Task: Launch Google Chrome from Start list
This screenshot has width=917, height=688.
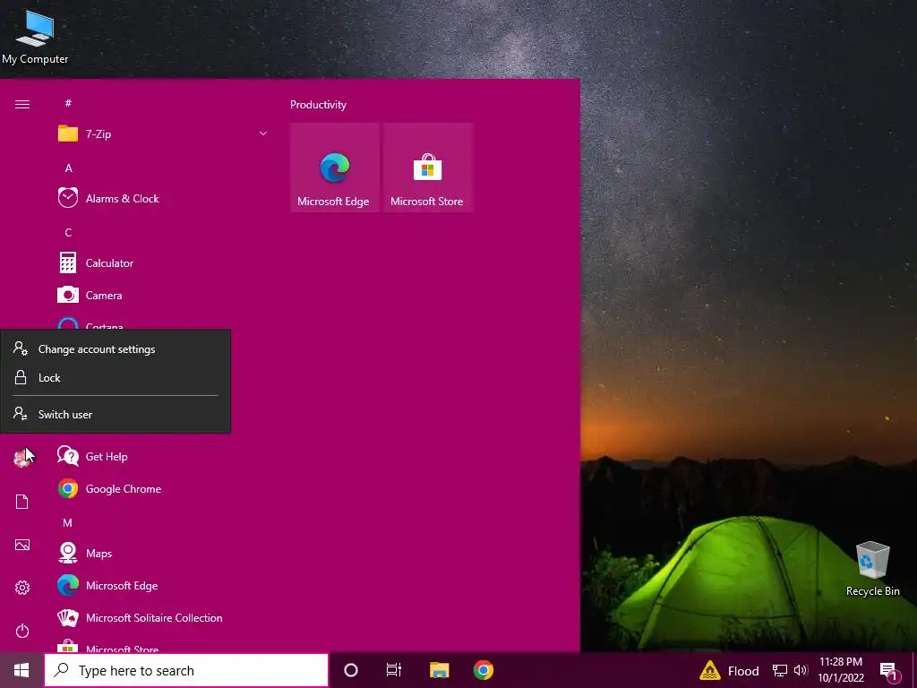Action: point(163,488)
